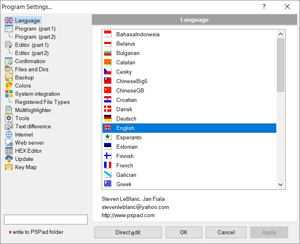Click the Program (part 1) window icon

(x=9, y=29)
